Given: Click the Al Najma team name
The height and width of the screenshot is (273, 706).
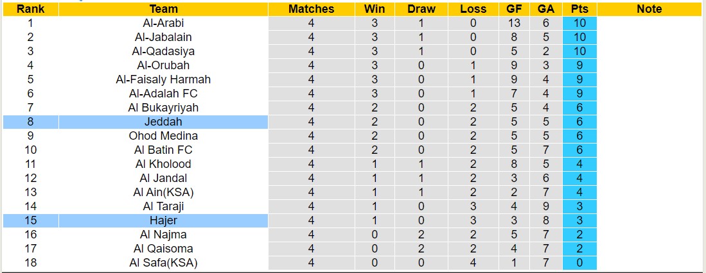Looking at the screenshot, I should click(x=163, y=235).
